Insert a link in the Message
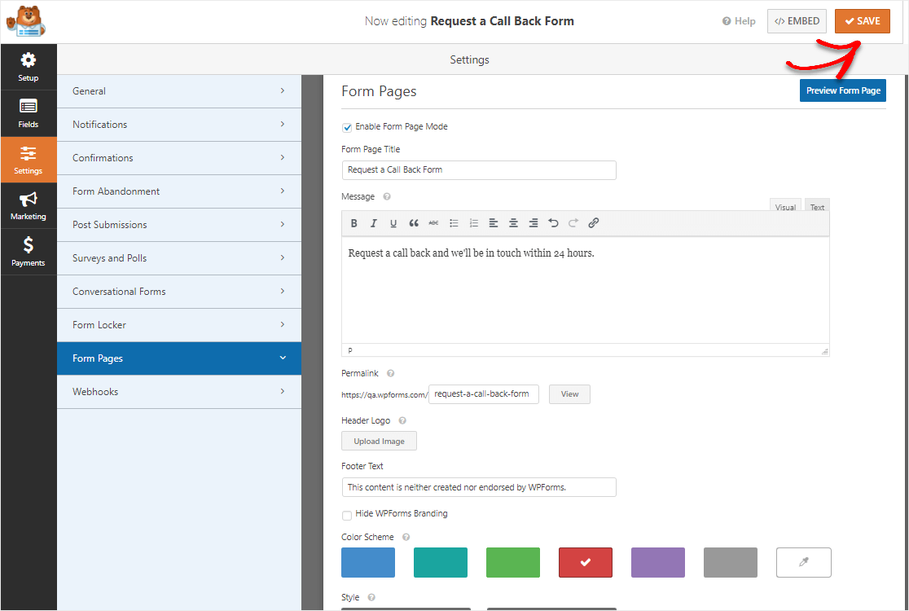Screen dimensions: 909x611 click(593, 223)
